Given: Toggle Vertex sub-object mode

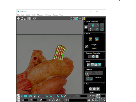Looking at the screenshot, I should pyautogui.click(x=18, y=96).
